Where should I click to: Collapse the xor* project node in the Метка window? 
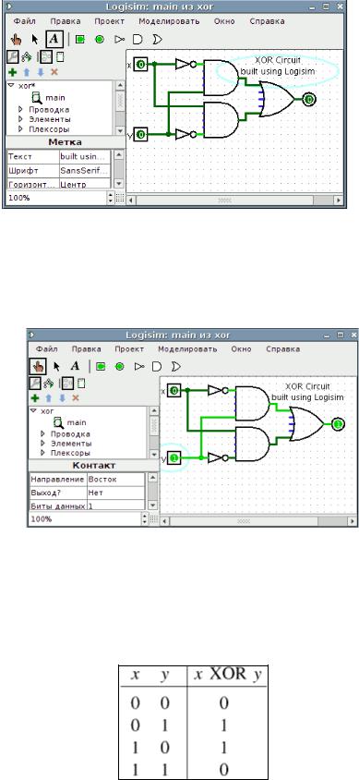11,85
